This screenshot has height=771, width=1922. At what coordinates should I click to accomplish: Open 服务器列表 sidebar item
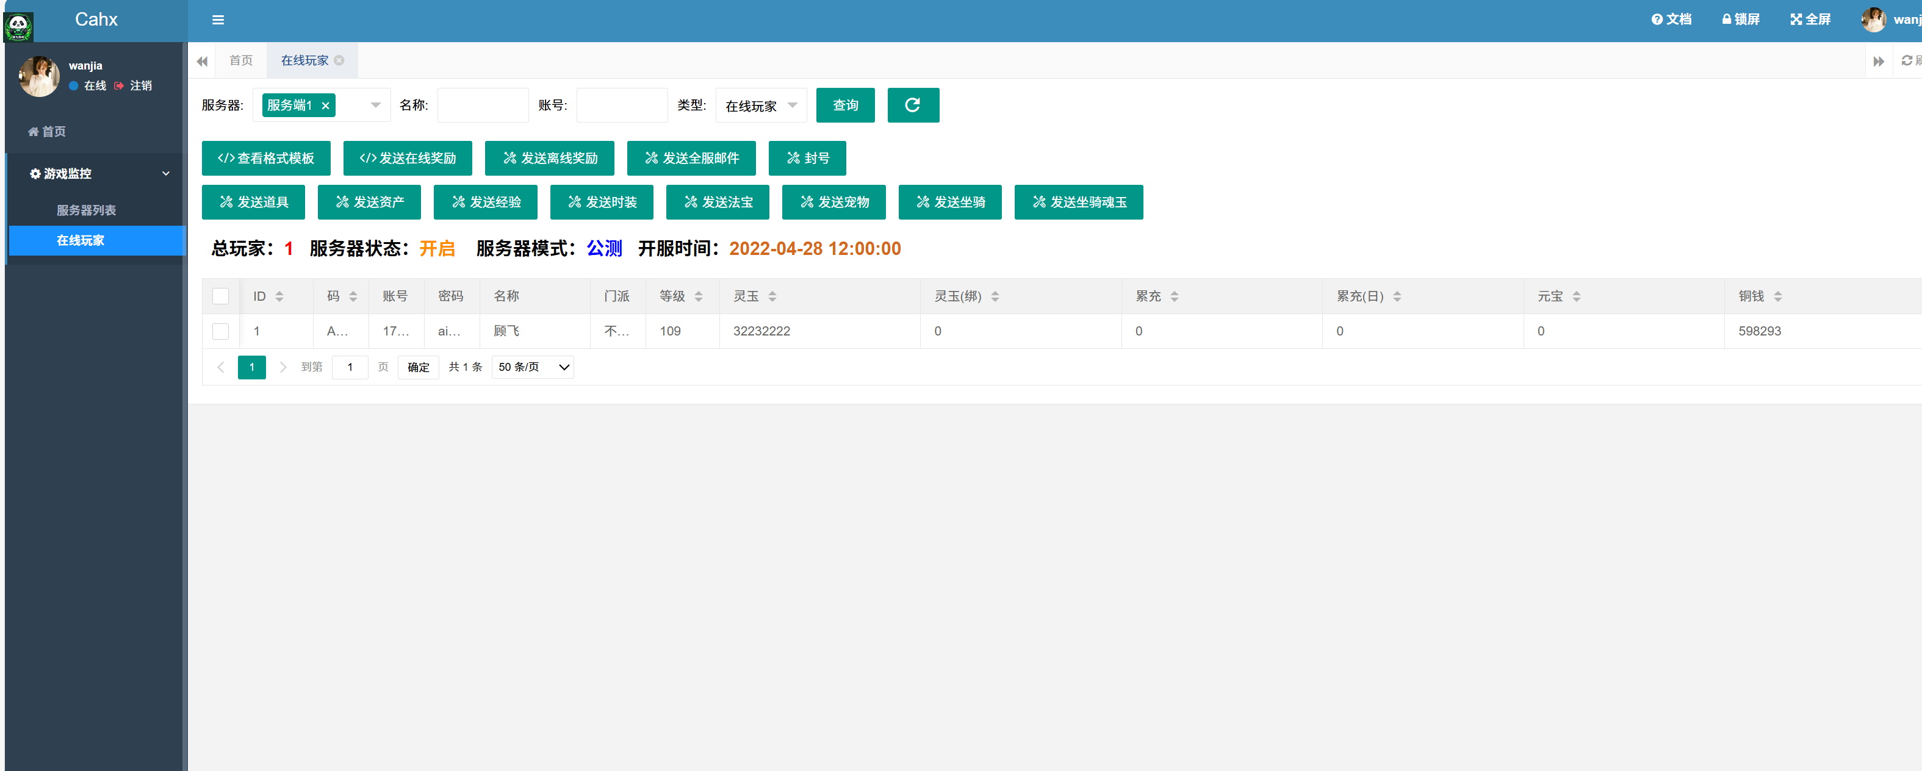coord(87,210)
